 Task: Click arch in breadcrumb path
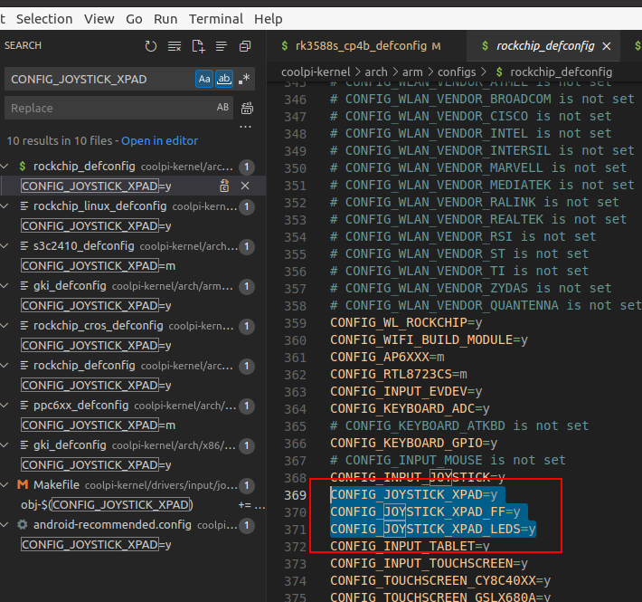(376, 72)
